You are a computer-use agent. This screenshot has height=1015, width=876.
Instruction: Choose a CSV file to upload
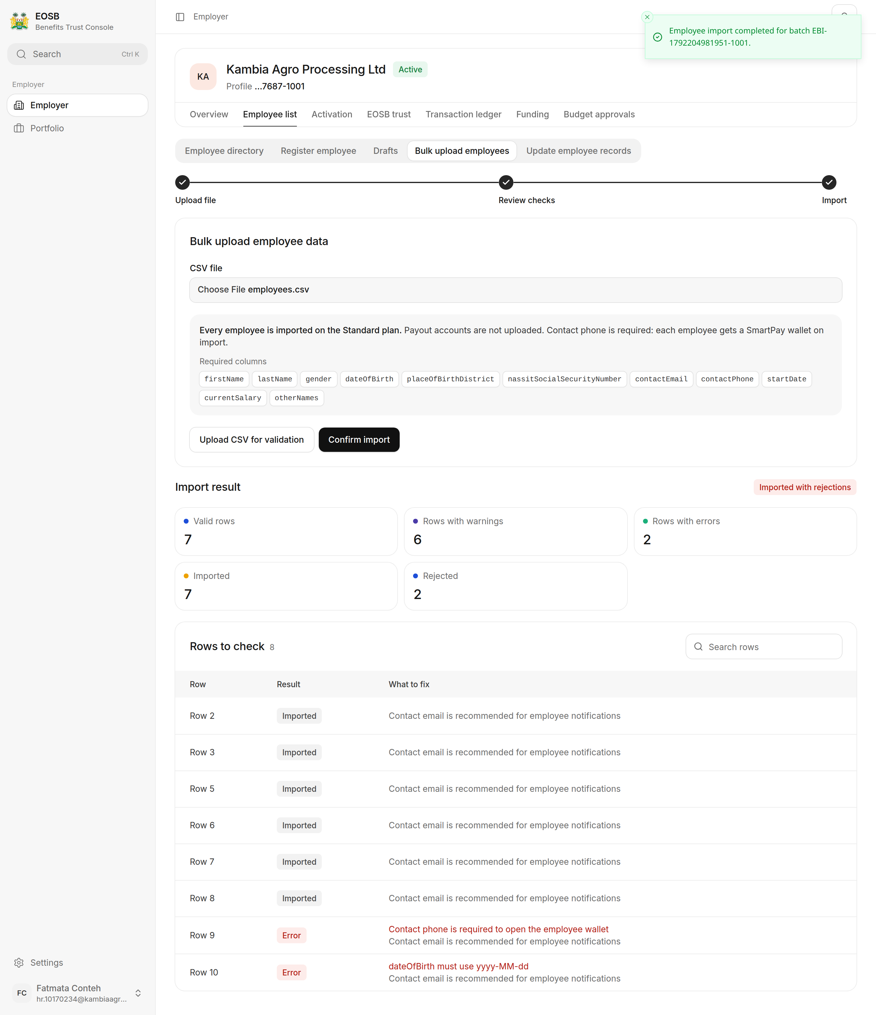515,290
